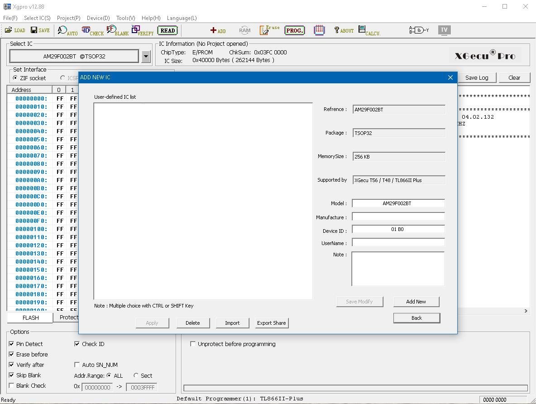
Task: Open the Select IC(S) menu
Action: [x=37, y=18]
